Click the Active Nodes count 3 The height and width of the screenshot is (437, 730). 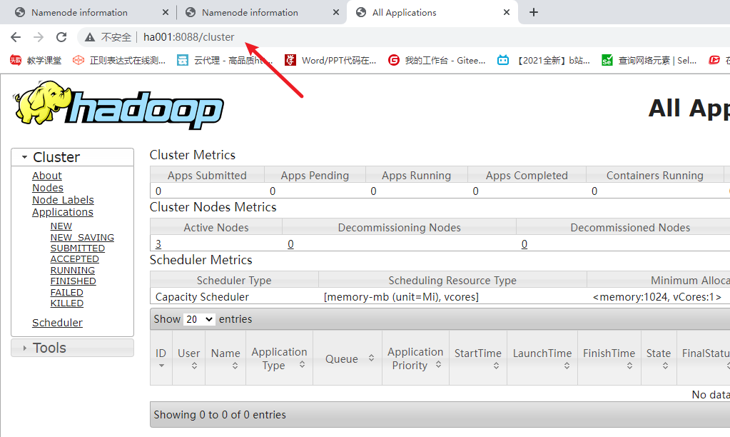click(158, 244)
